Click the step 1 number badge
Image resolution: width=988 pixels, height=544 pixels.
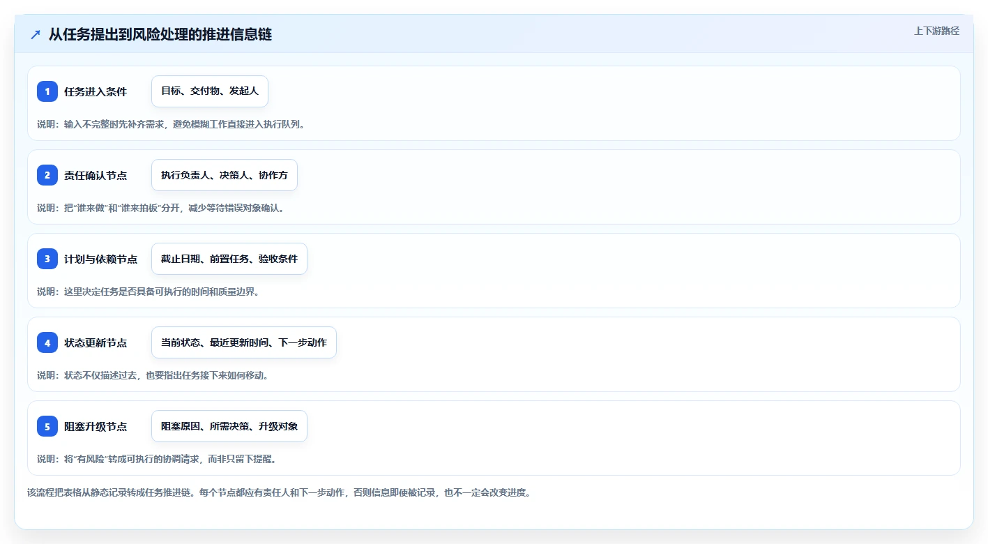(x=47, y=91)
